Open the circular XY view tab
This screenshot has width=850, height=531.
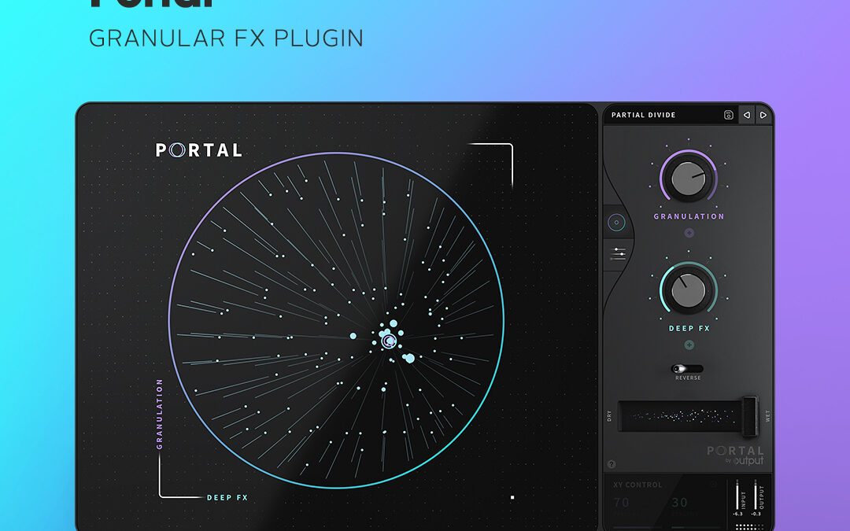click(x=616, y=223)
